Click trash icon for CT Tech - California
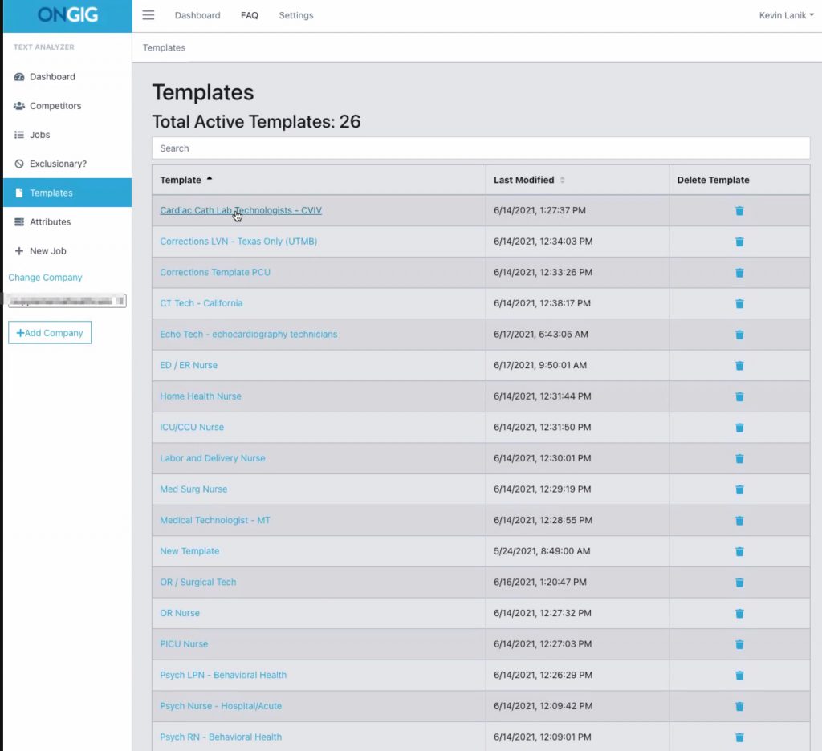 point(739,303)
